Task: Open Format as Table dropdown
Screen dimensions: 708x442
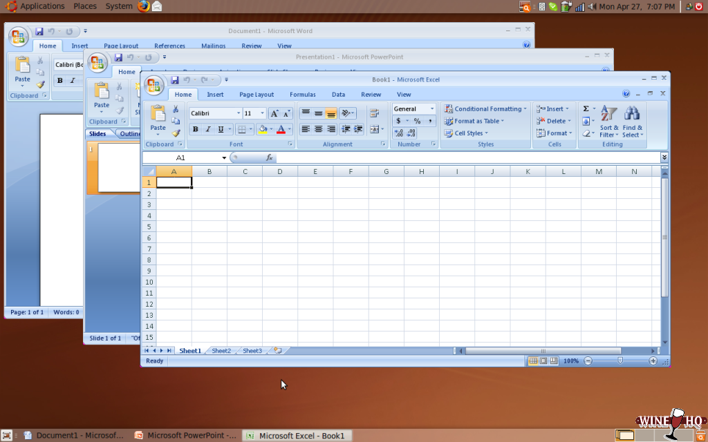Action: click(474, 121)
